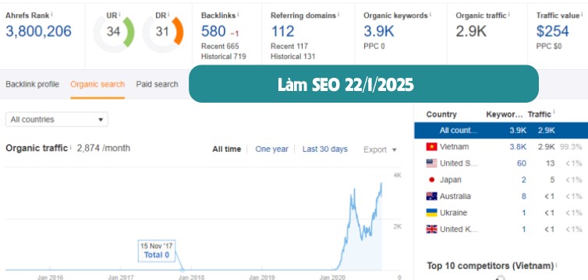Open the Backlink profile tab
This screenshot has height=280, width=588.
pos(32,85)
